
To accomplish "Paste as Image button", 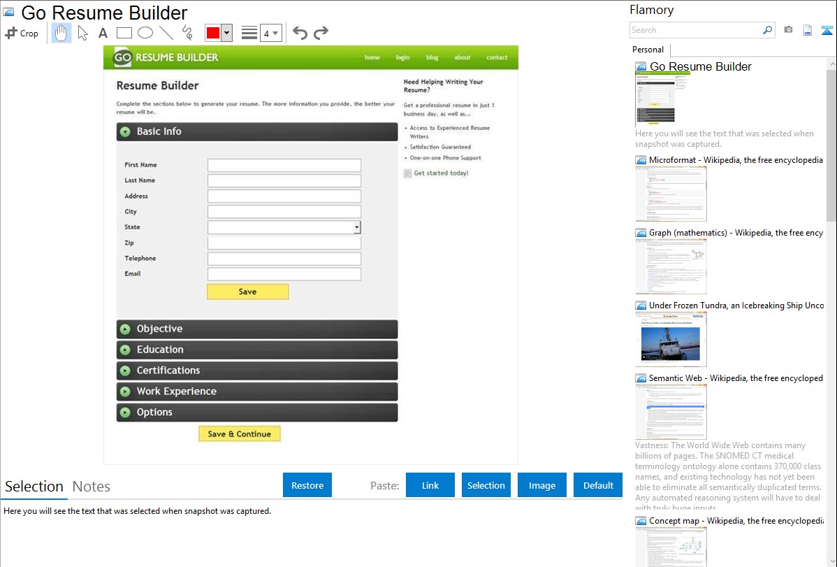I will [541, 485].
